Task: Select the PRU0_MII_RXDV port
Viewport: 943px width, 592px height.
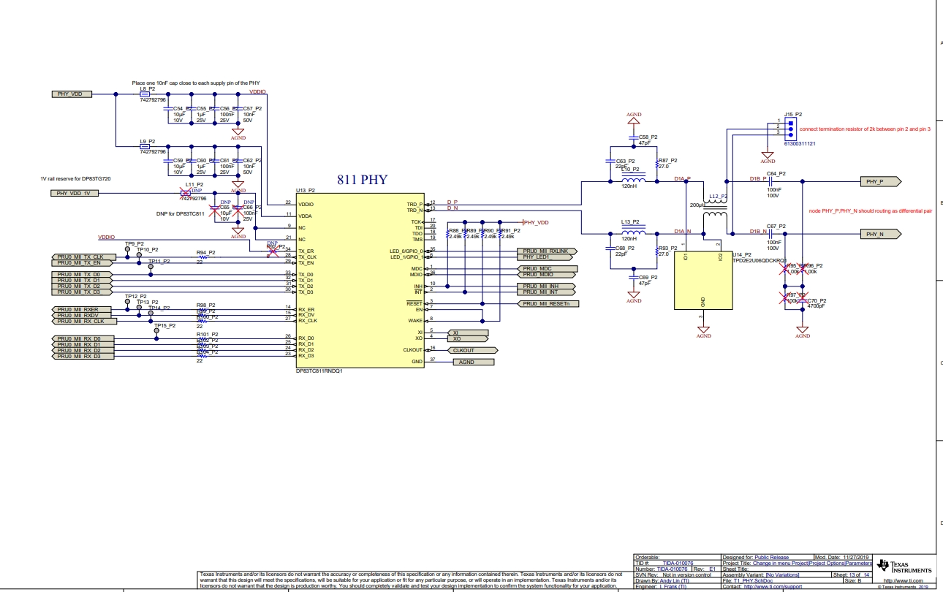Action: coord(81,316)
